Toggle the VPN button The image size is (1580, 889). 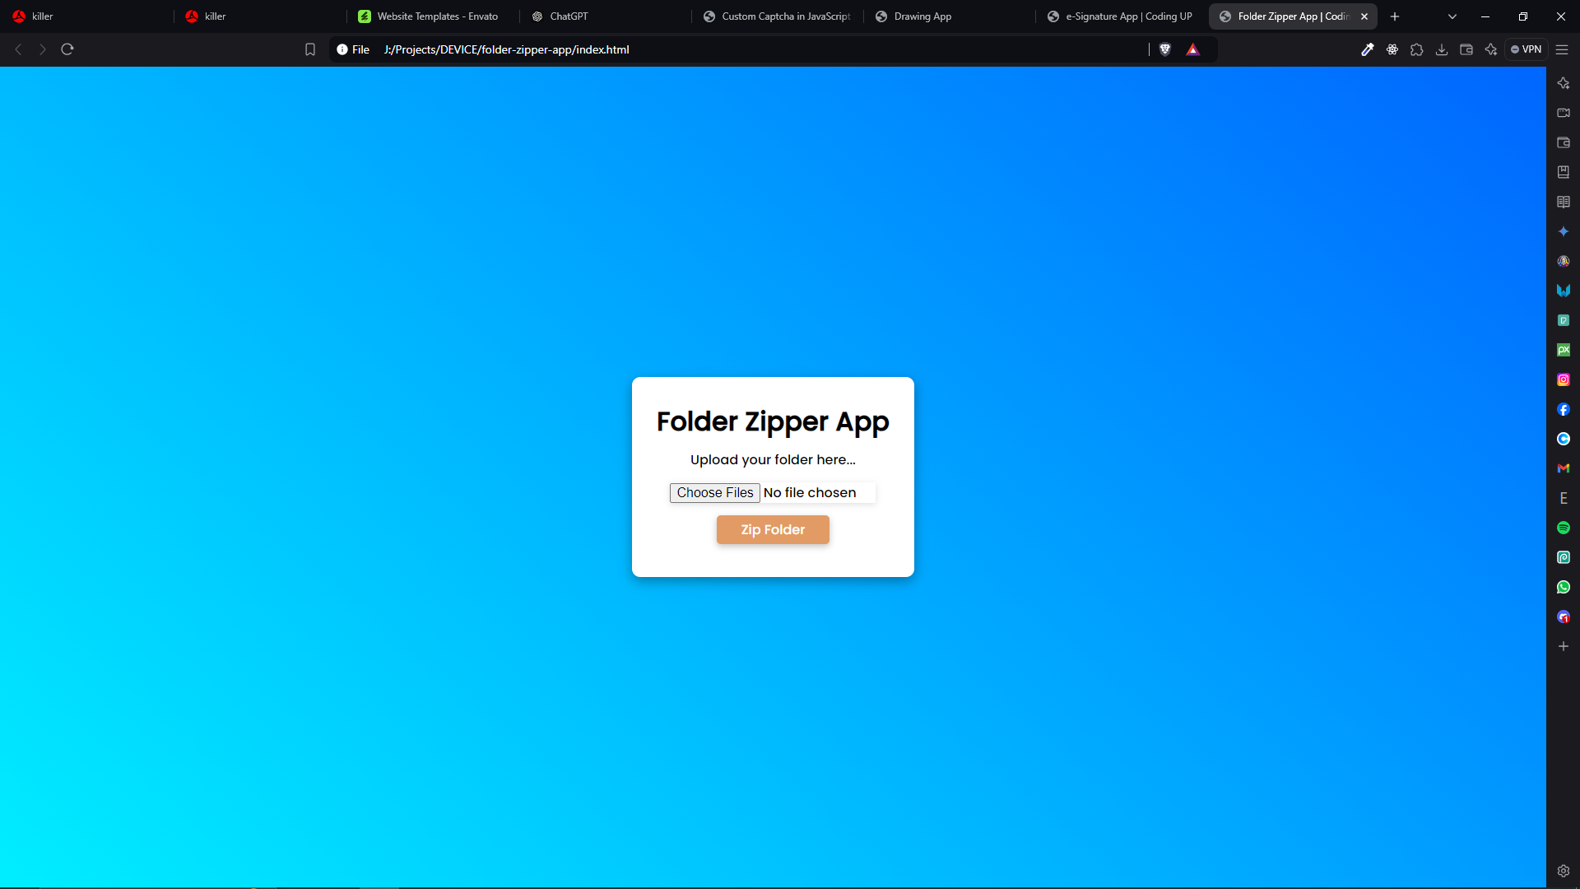click(x=1527, y=49)
